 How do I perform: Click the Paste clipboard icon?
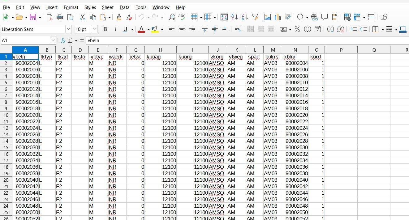(x=103, y=17)
